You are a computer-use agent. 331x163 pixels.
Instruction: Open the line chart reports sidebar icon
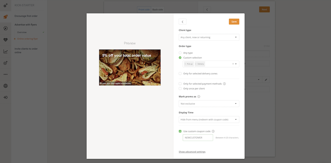click(6, 51)
